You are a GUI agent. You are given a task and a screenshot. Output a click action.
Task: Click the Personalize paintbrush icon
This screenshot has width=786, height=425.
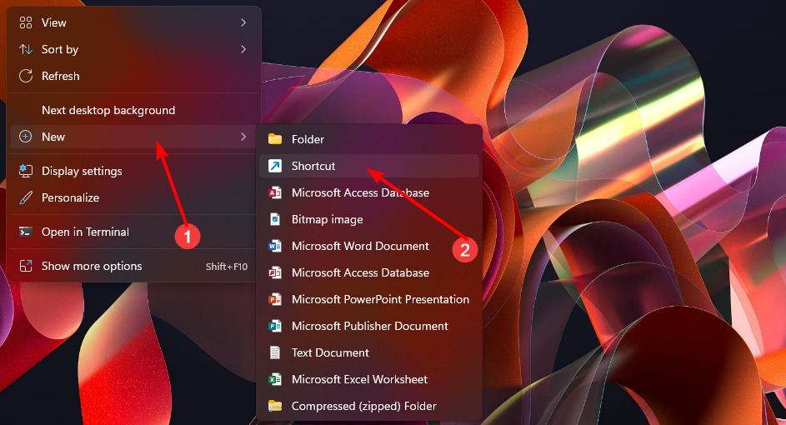(x=26, y=197)
